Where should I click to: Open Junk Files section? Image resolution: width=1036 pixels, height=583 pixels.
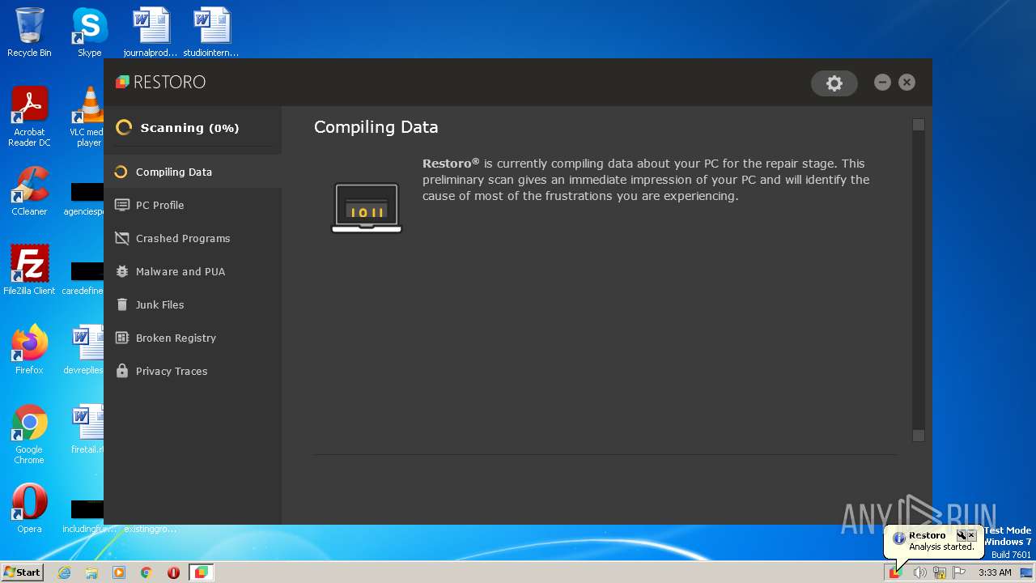(193, 304)
